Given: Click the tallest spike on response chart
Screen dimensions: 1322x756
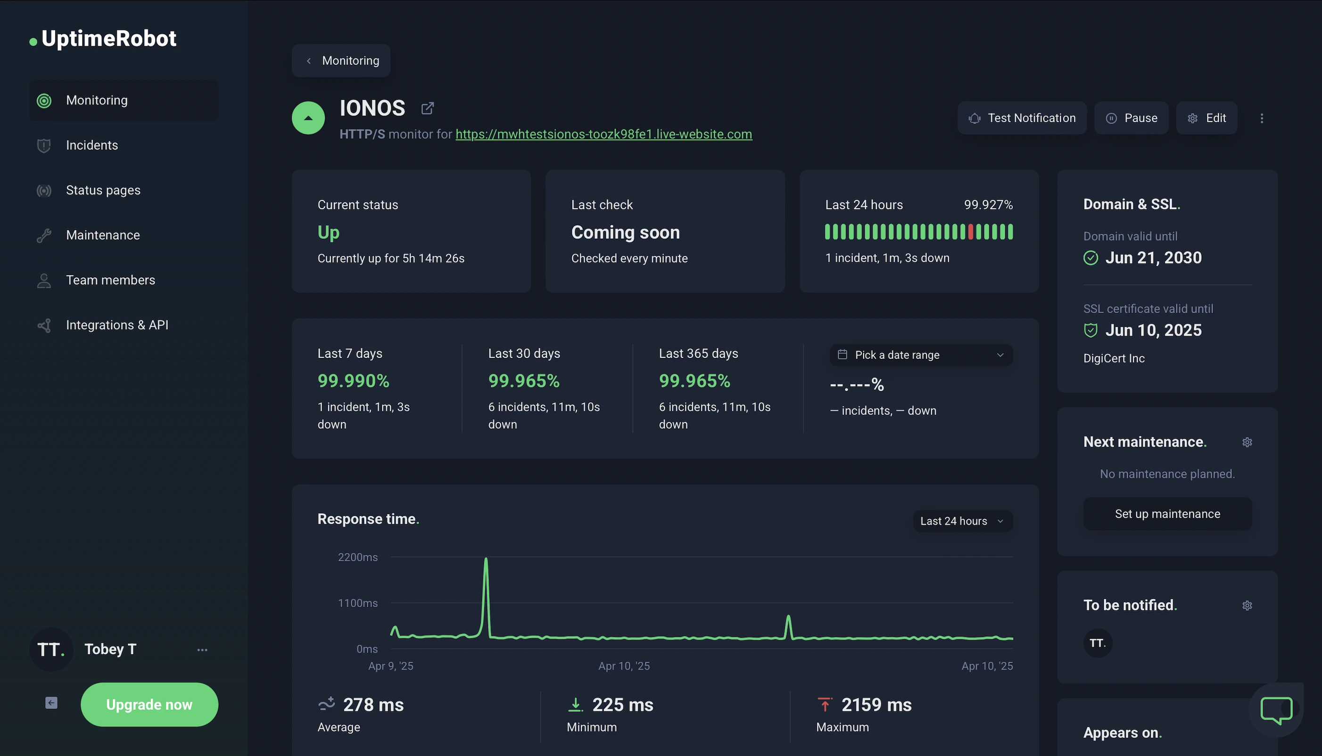Looking at the screenshot, I should pyautogui.click(x=486, y=561).
